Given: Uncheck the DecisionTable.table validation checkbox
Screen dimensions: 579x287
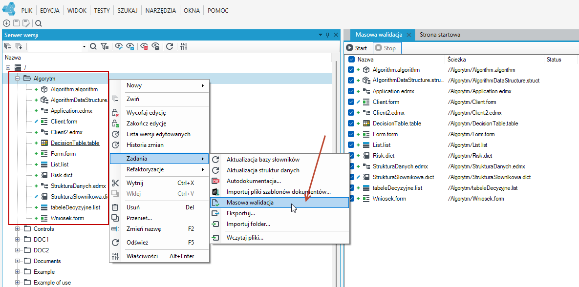Looking at the screenshot, I should tap(351, 123).
